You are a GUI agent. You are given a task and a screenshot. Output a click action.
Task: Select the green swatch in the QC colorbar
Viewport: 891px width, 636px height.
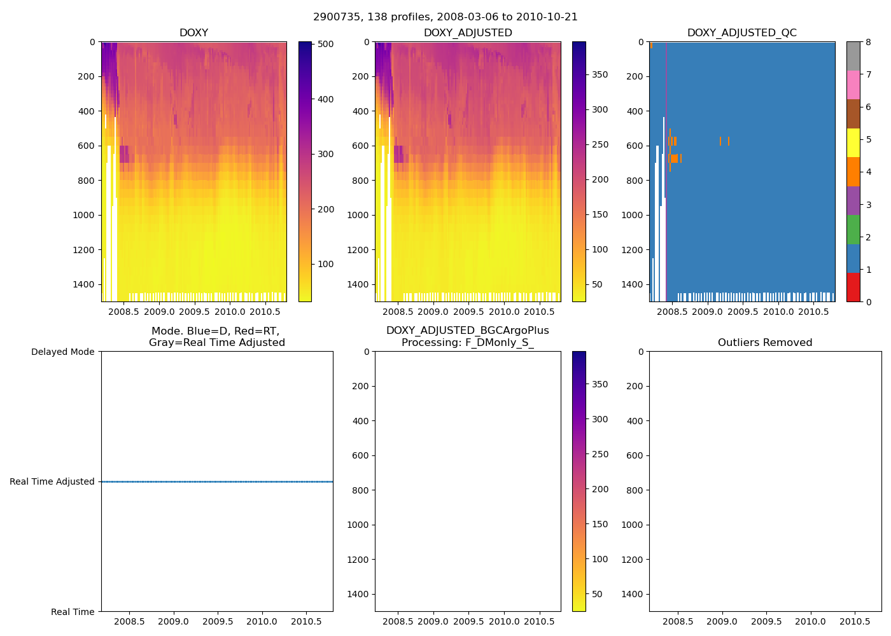click(853, 230)
